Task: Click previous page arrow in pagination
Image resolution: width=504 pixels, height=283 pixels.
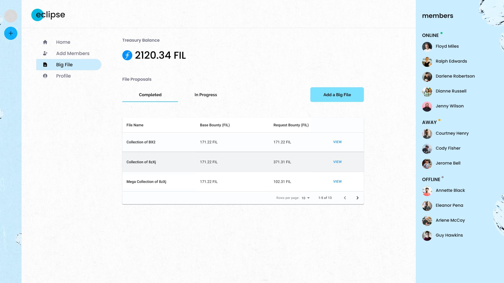Action: click(x=345, y=198)
